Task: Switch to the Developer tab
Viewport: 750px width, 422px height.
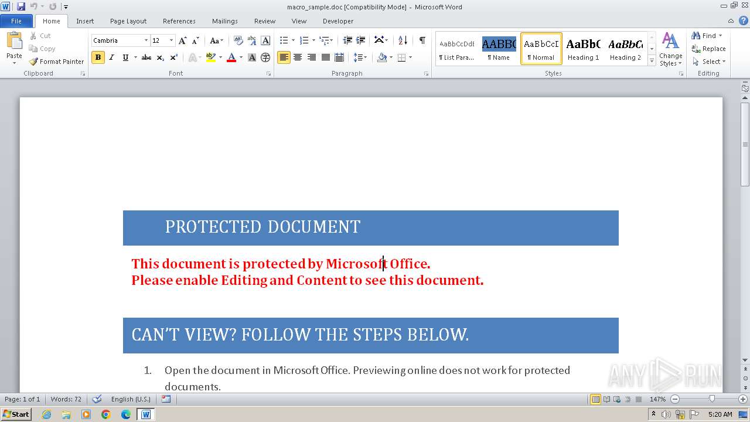Action: [338, 21]
